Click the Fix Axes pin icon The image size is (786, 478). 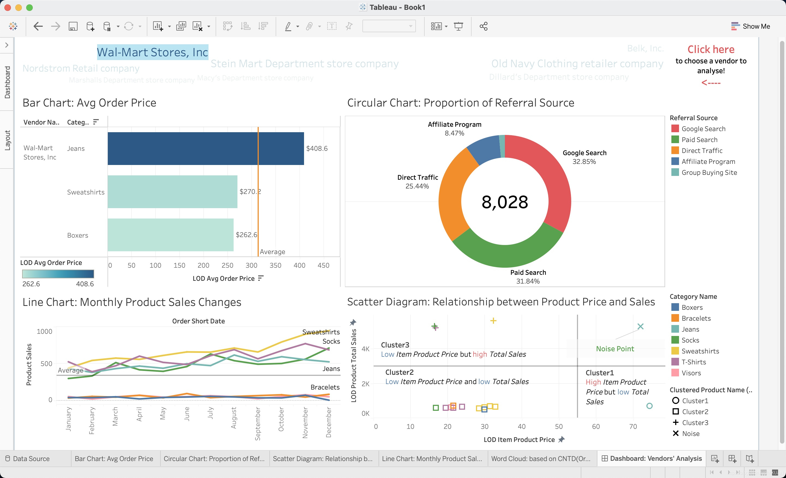[349, 26]
